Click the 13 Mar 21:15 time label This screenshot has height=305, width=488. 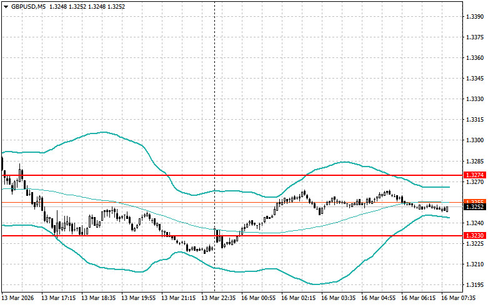178,298
